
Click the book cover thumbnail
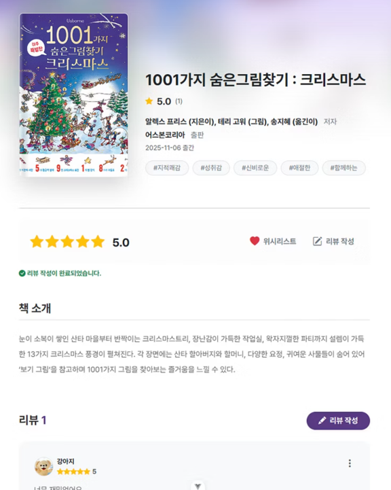[73, 94]
